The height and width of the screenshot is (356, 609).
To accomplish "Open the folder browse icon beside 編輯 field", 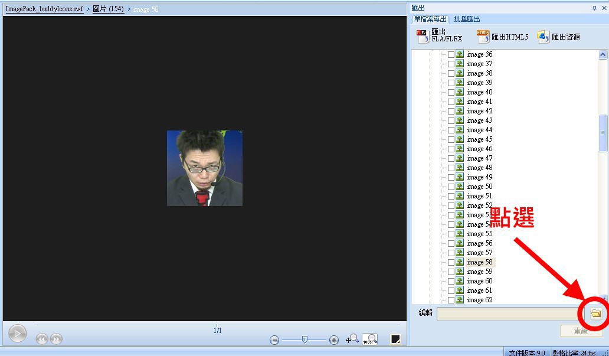I will (596, 313).
